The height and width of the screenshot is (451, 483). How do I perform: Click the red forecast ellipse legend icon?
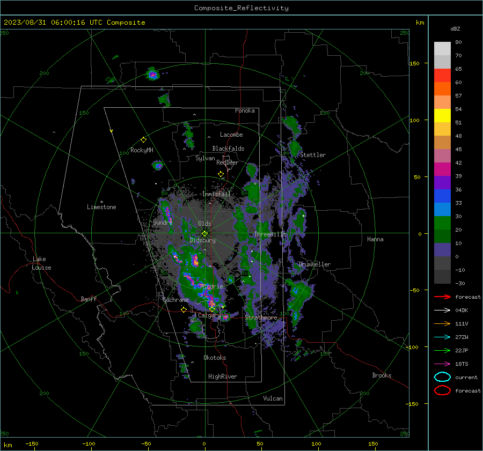(x=442, y=390)
